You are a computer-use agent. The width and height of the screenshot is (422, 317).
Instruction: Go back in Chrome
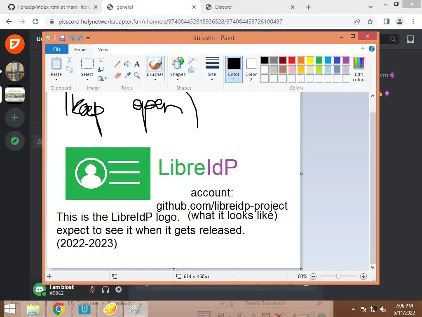[9, 21]
